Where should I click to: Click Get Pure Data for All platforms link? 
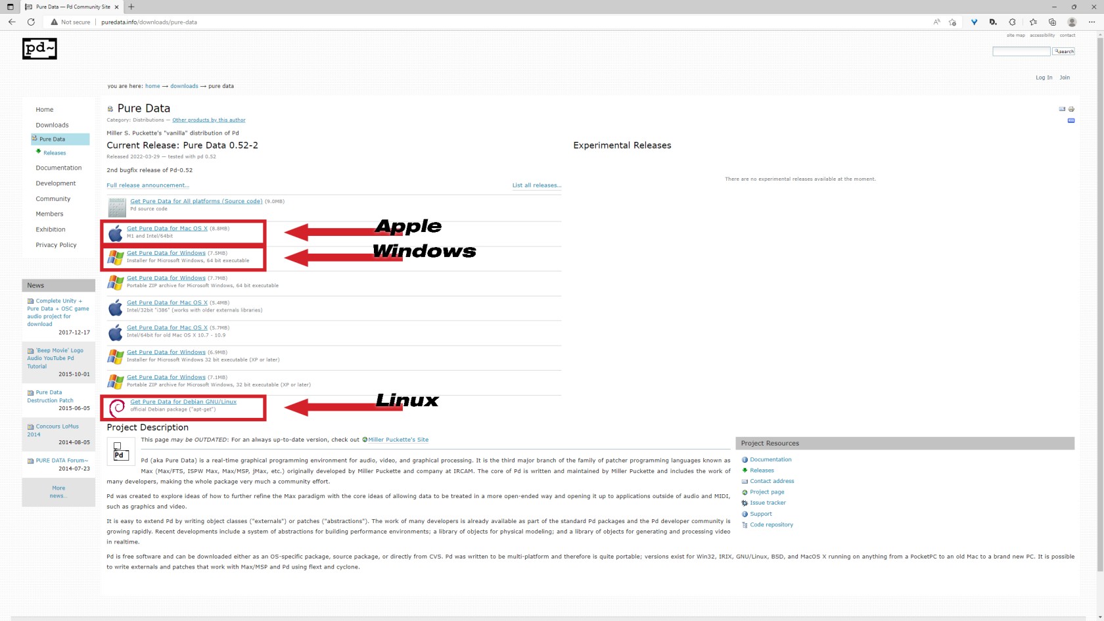pyautogui.click(x=196, y=201)
